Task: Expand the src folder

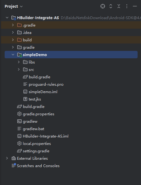Action: tap(19, 69)
